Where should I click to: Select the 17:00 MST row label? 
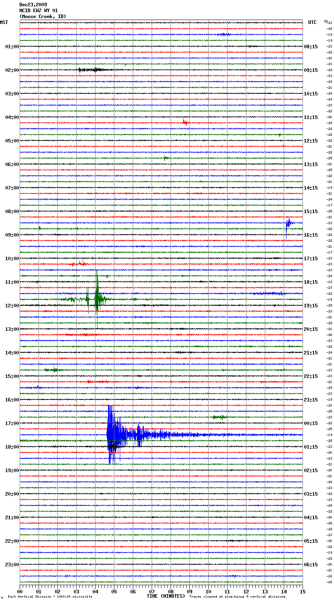pos(12,423)
